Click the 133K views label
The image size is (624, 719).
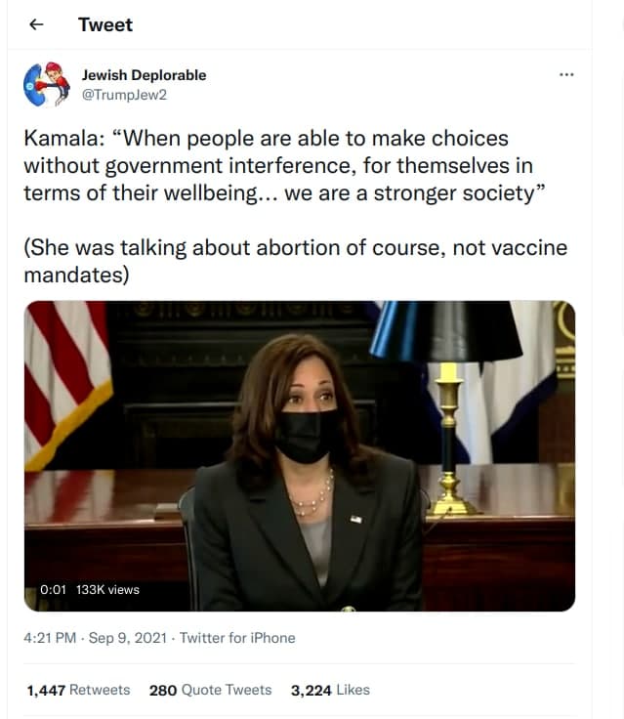coord(107,590)
